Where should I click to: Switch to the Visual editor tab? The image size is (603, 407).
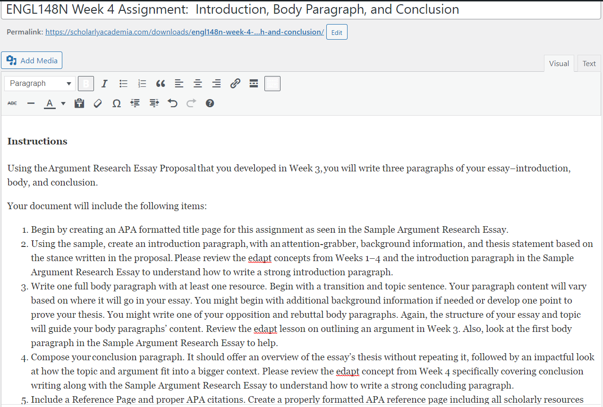(559, 64)
